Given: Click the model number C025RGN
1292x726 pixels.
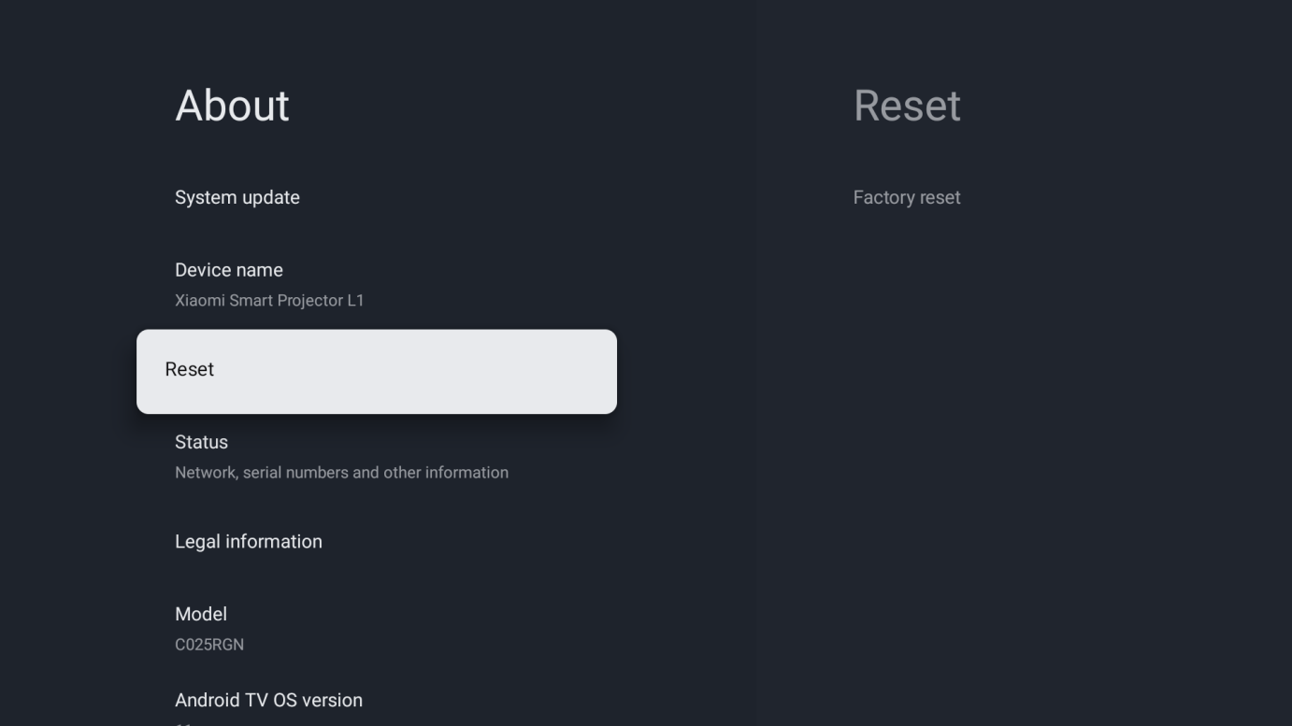Looking at the screenshot, I should tap(209, 645).
